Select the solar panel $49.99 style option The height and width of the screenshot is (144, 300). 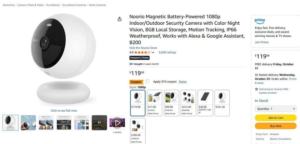tap(205, 103)
